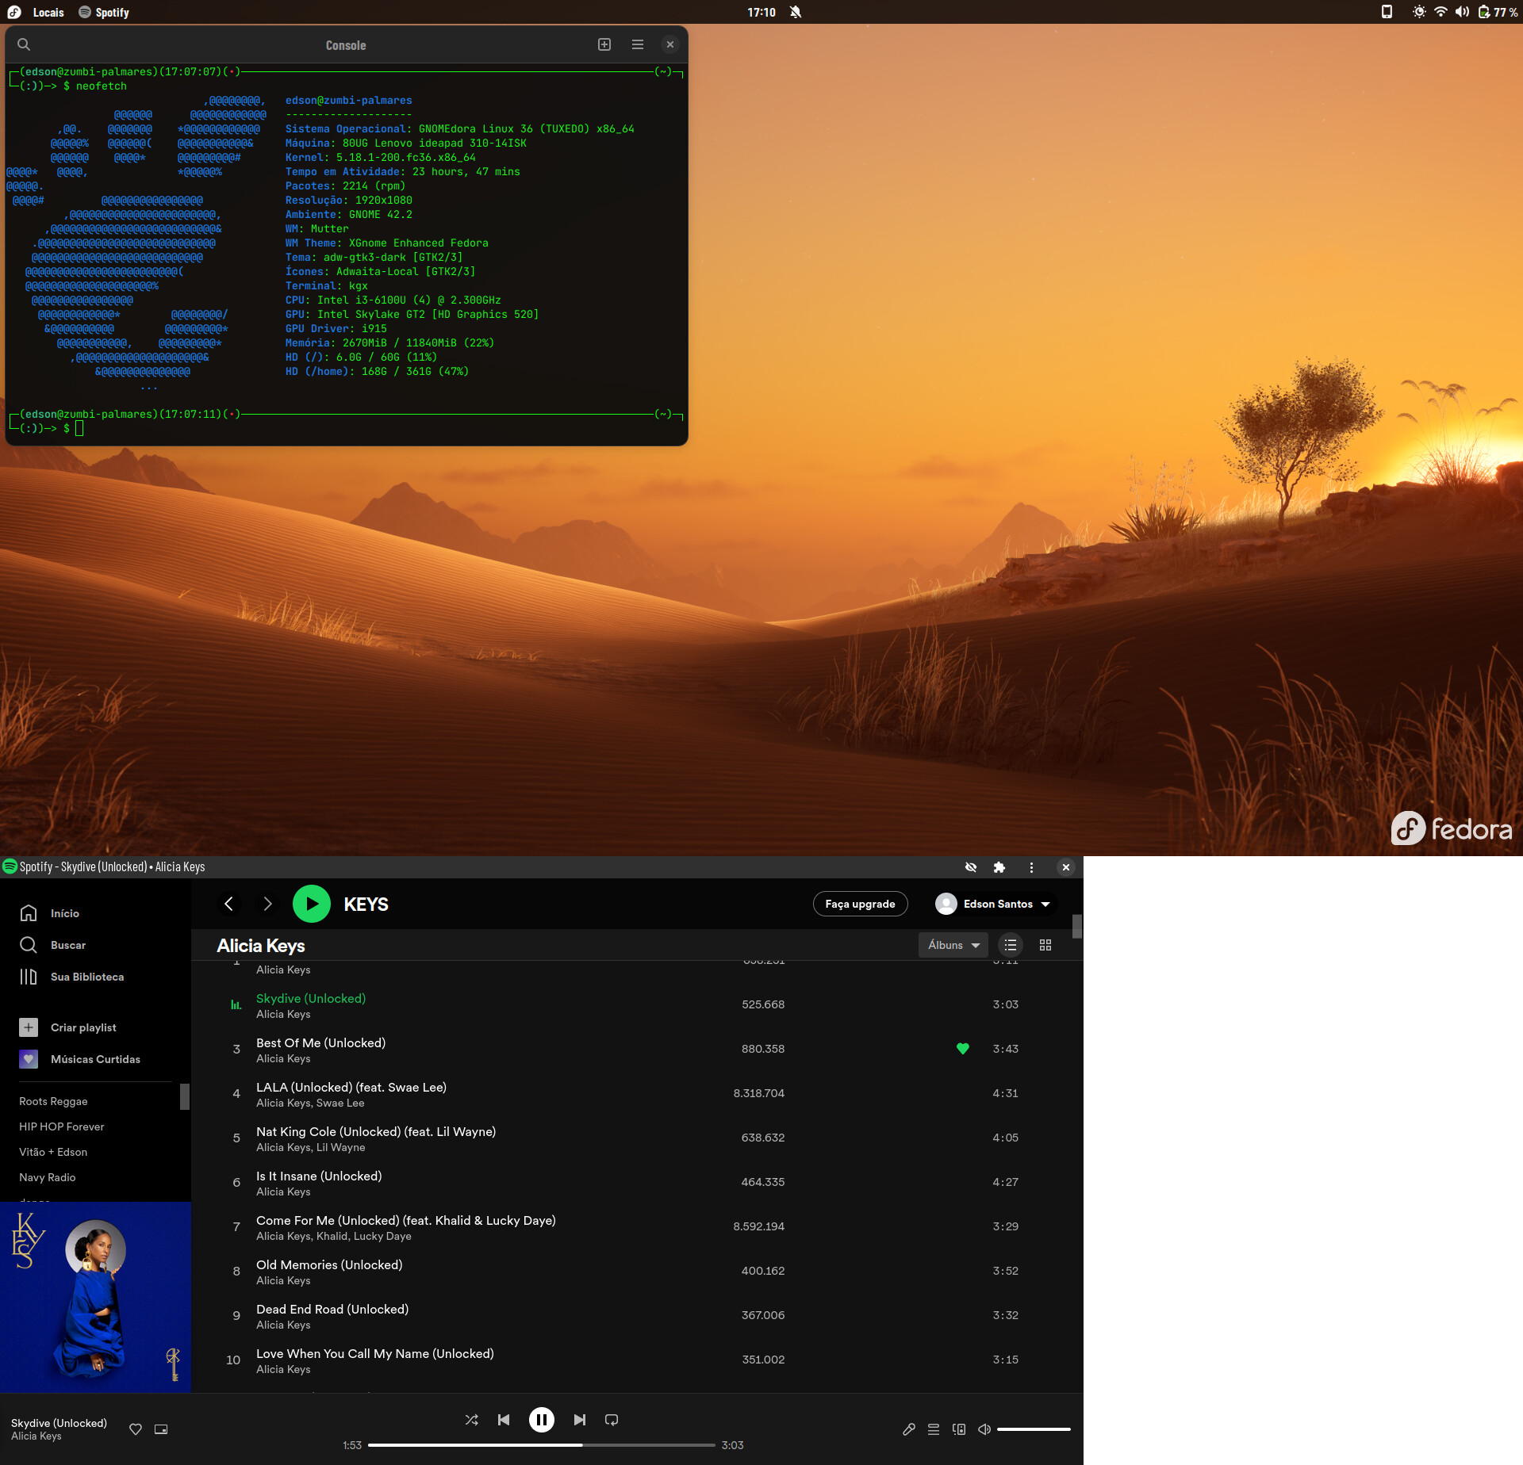Click the Spotify extensions puzzle icon
Image resolution: width=1523 pixels, height=1465 pixels.
point(999,867)
